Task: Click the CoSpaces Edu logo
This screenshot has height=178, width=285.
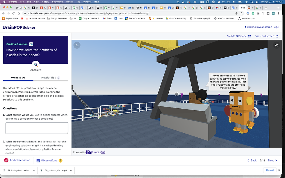Action: [96, 152]
